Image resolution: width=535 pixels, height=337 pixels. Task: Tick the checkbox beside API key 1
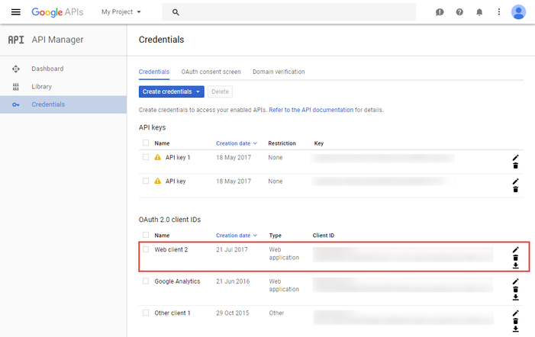coord(146,157)
